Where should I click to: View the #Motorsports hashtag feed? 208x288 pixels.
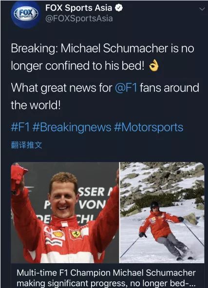coord(149,127)
